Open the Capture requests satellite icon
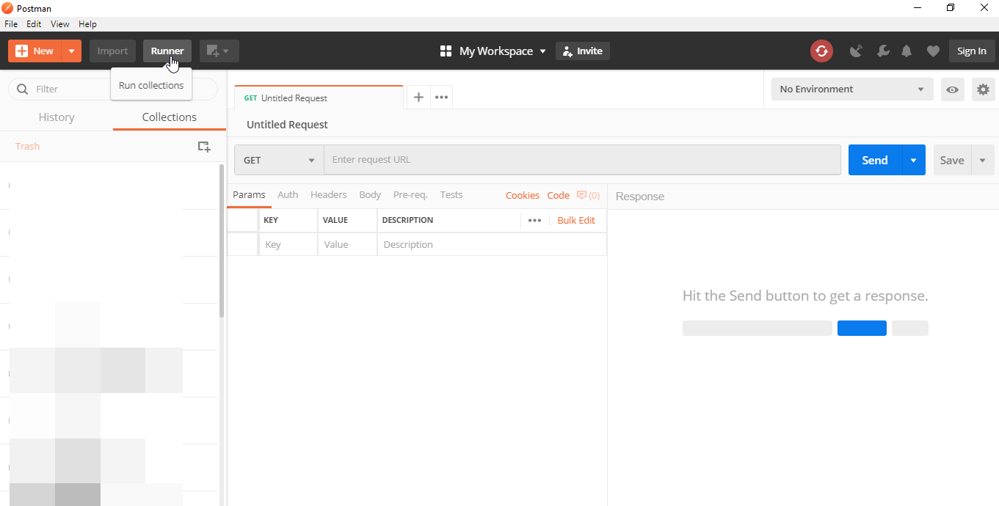This screenshot has height=506, width=999. (x=856, y=51)
